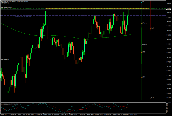
Task: Click the current price tag 149.157
Action: click(x=169, y=10)
